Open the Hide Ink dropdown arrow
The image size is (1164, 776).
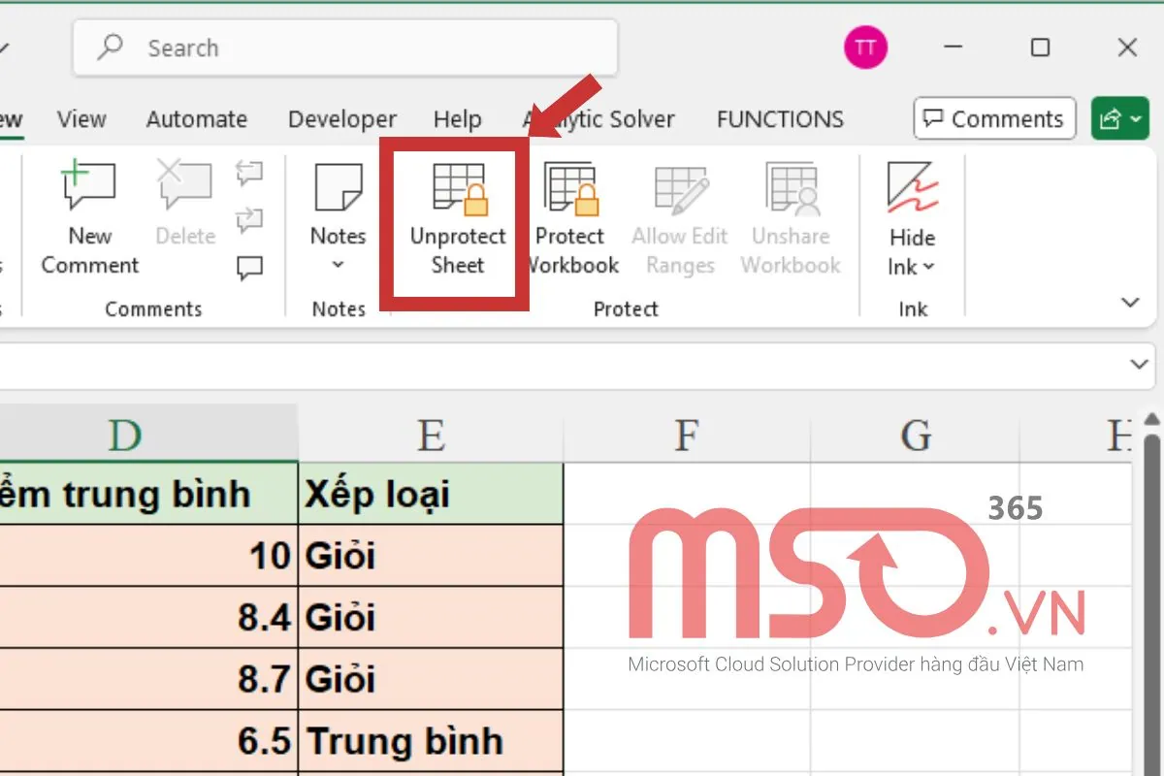pyautogui.click(x=930, y=266)
